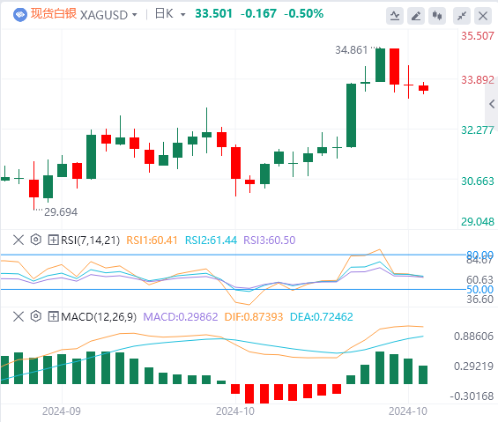Click the 34.861 high price marker
Screen dimensions: 498x422
click(352, 50)
